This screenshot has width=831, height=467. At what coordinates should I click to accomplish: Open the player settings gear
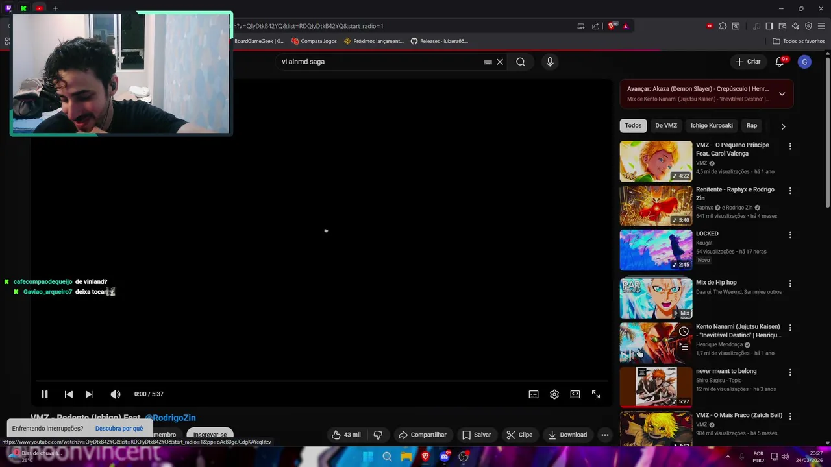pyautogui.click(x=554, y=394)
